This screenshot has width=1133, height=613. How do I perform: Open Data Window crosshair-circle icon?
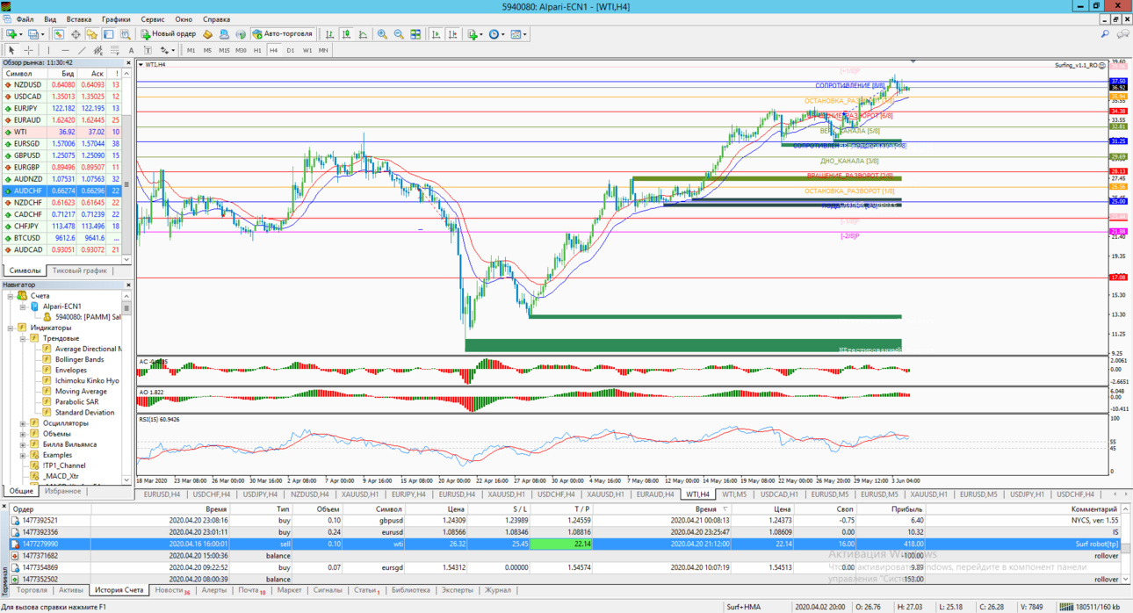[76, 34]
